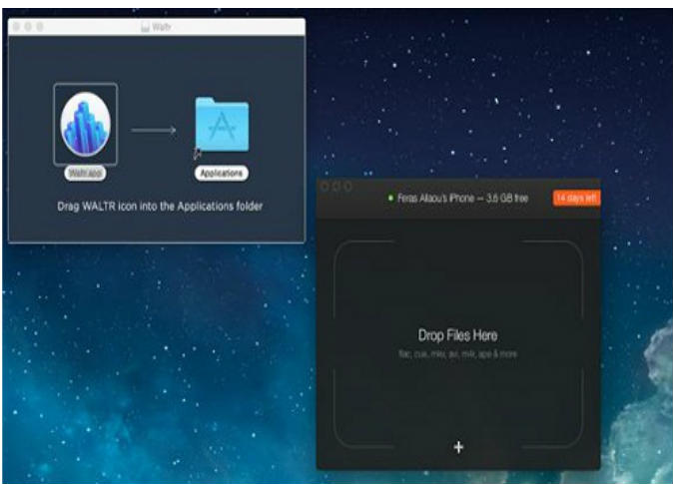Click the green device status dot
673x484 pixels.
390,199
